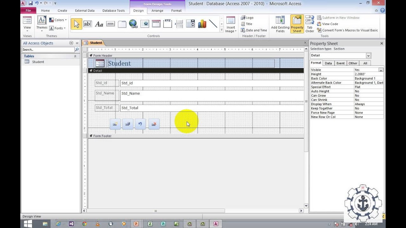Click Add Existing Fields

point(280,24)
